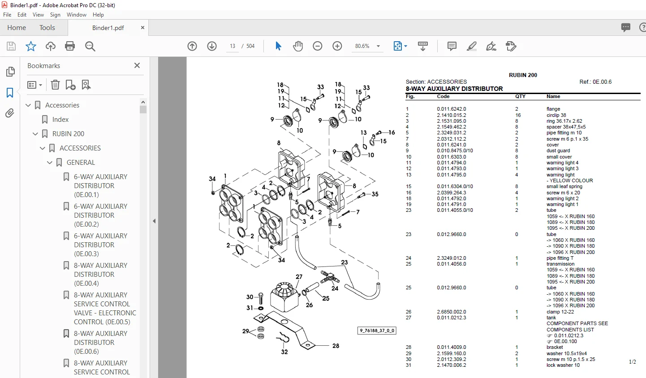Image resolution: width=646 pixels, height=378 pixels.
Task: Open the bookmarks options menu dropdown
Action: coord(34,85)
